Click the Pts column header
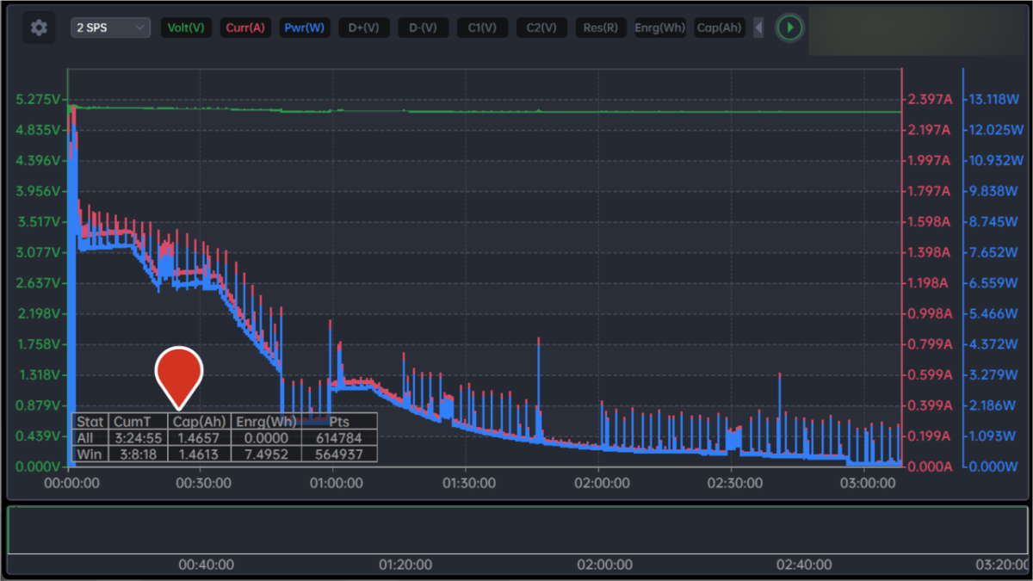 [x=339, y=421]
